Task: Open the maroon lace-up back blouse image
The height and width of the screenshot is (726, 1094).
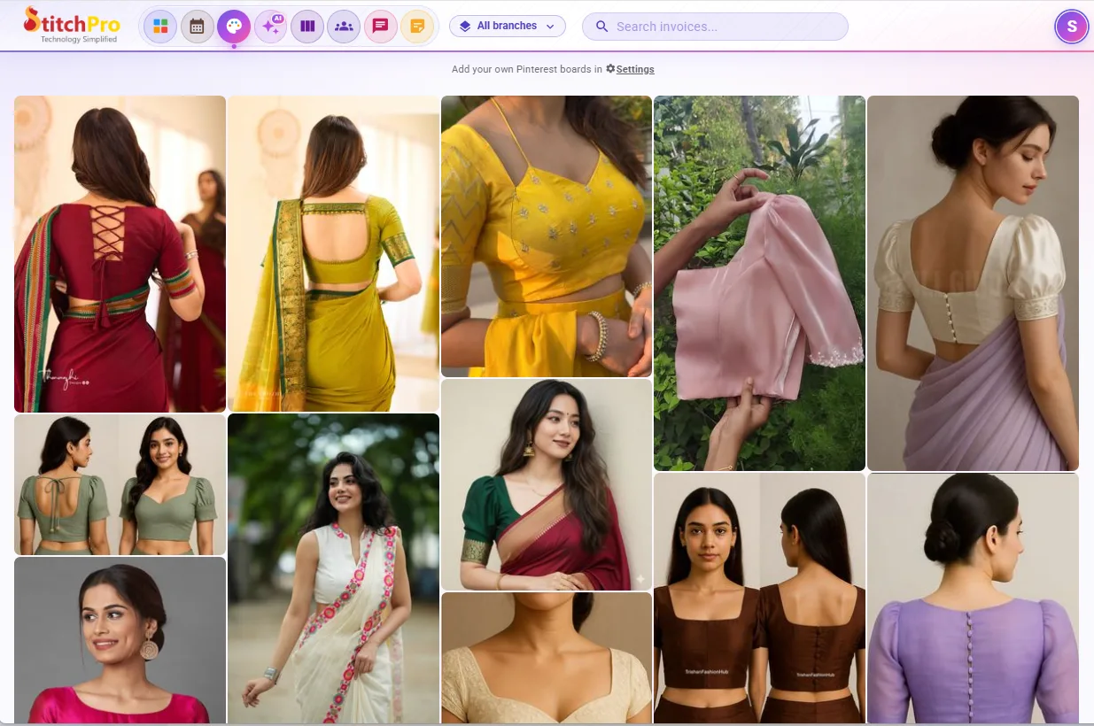Action: coord(120,254)
